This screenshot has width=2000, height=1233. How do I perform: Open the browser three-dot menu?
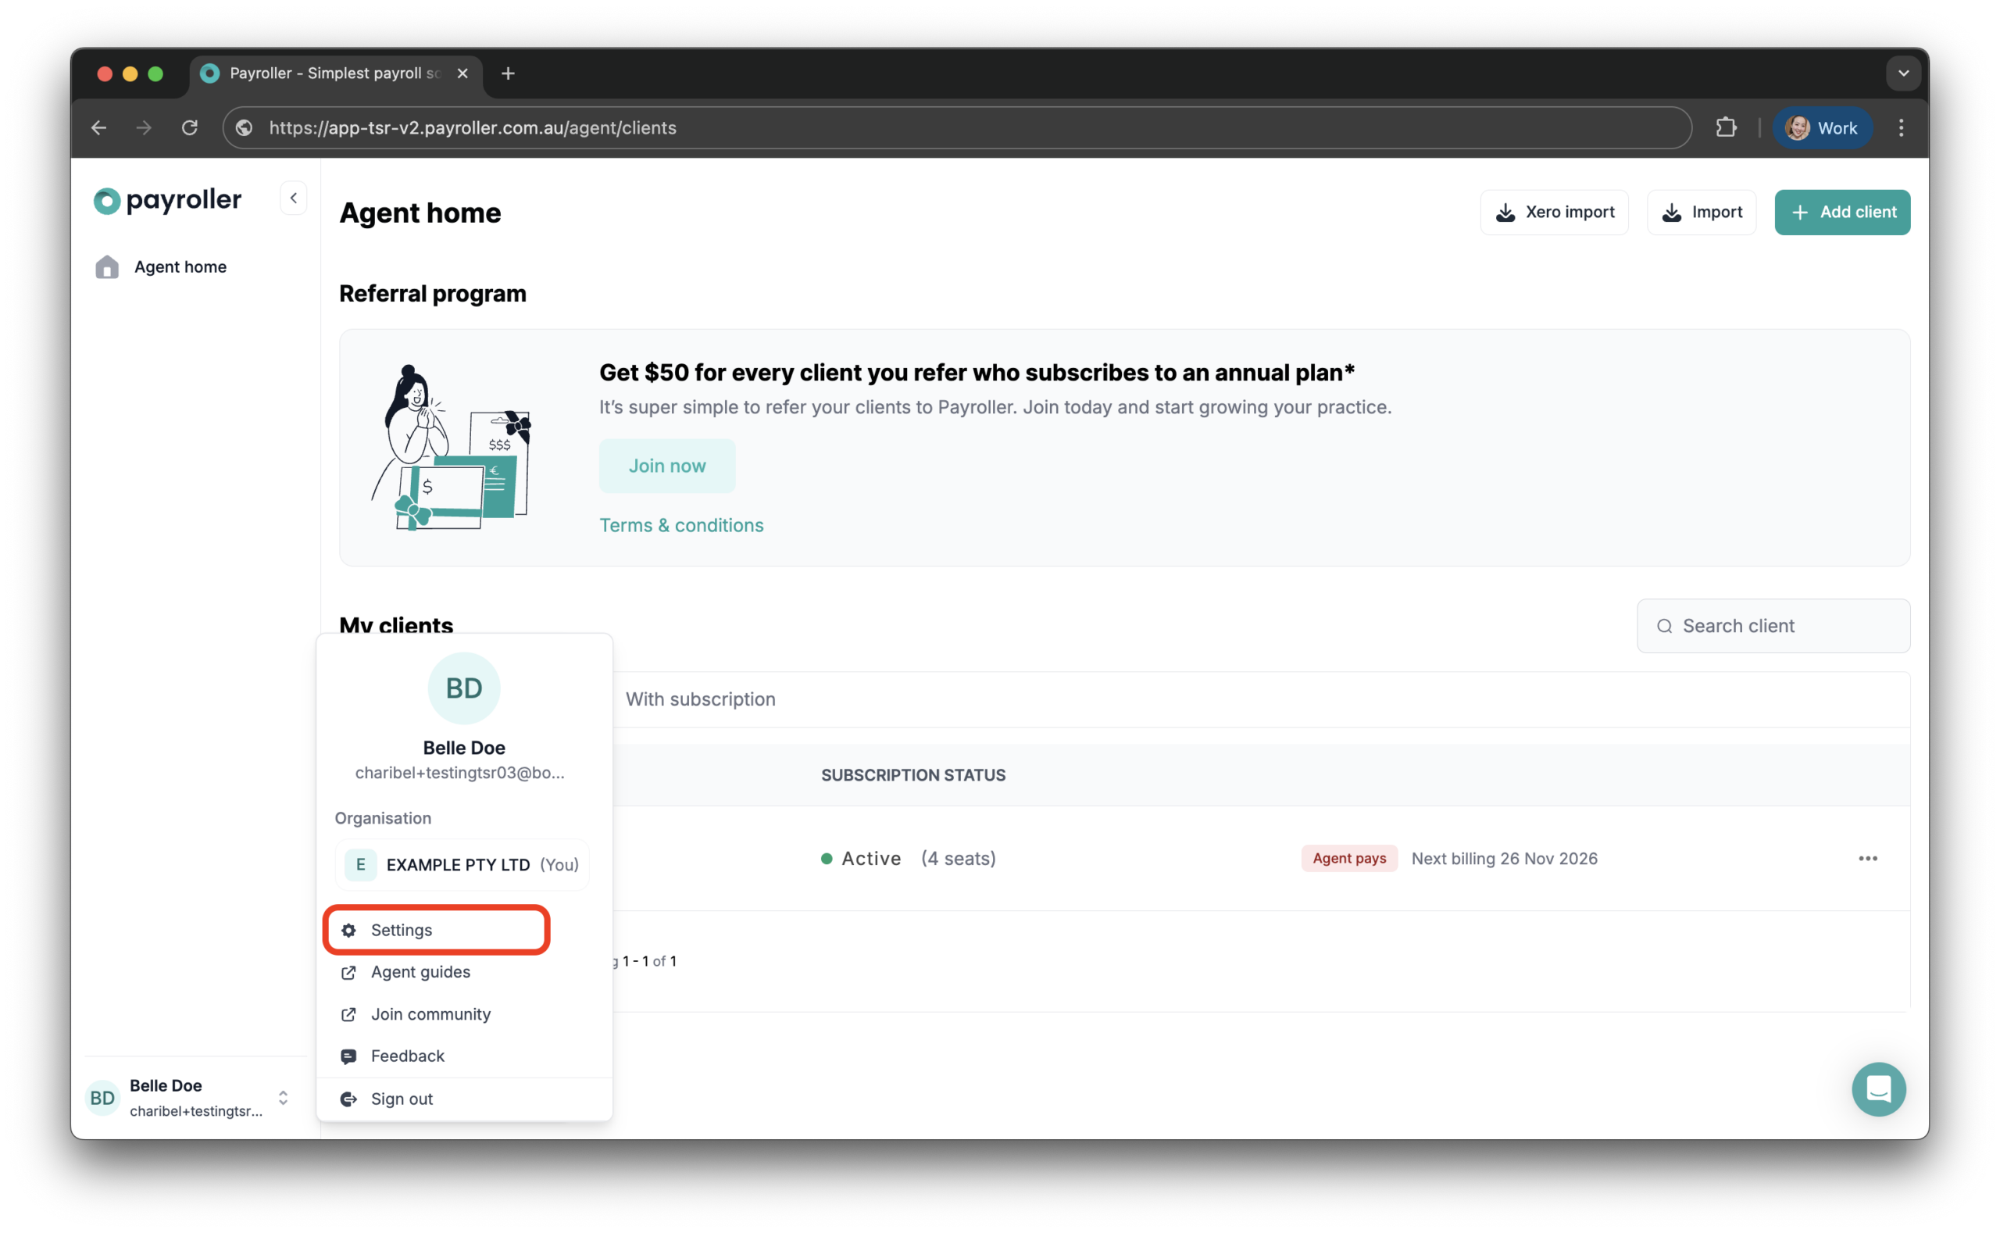(1901, 128)
